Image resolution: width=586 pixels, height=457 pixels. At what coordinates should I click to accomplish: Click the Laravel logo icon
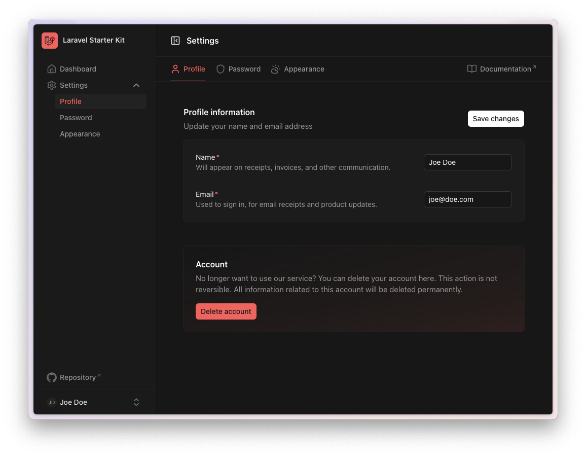point(50,41)
